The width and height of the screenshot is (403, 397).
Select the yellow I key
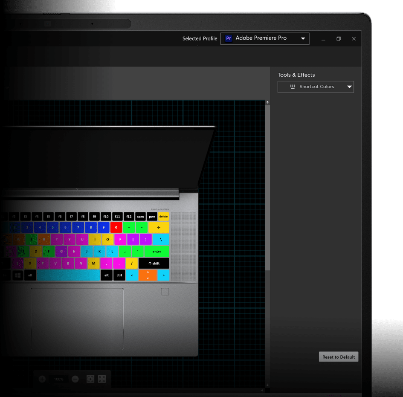[x=95, y=240]
